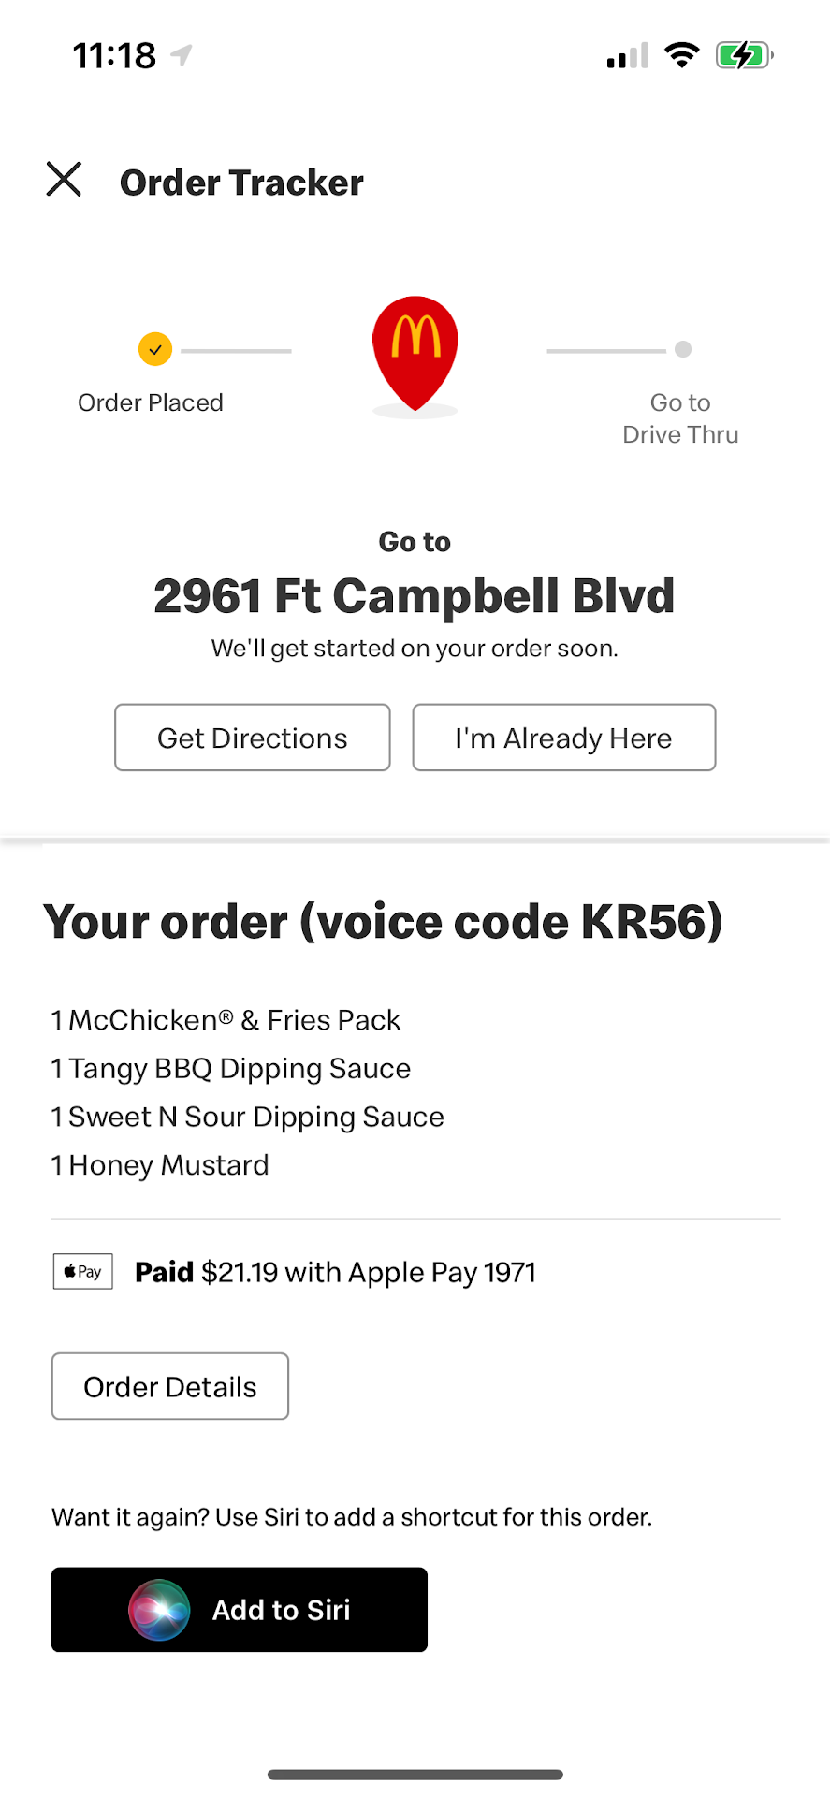Tap the cellular signal bars icon

tap(628, 56)
